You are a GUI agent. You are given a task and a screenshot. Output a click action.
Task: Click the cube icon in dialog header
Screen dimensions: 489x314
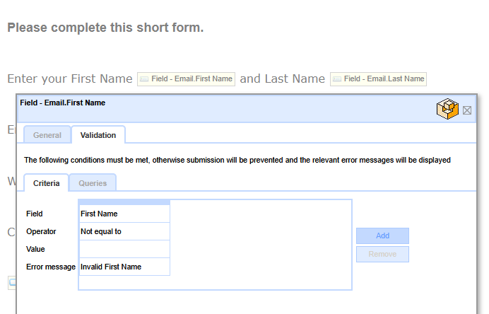coord(447,109)
